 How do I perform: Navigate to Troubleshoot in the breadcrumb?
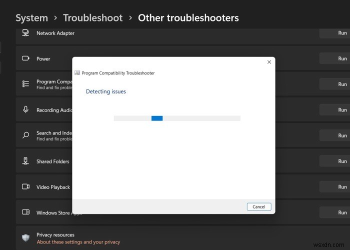[x=92, y=18]
